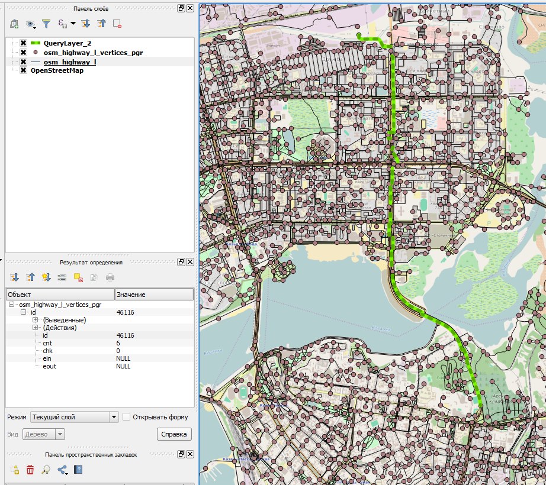
Task: Collapse all layers in the layers panel
Action: (x=101, y=24)
